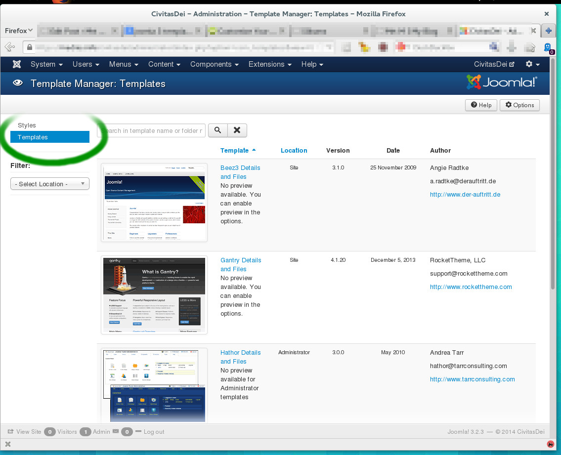The image size is (561, 455).
Task: Open Gantry Details and Files
Action: tap(240, 265)
